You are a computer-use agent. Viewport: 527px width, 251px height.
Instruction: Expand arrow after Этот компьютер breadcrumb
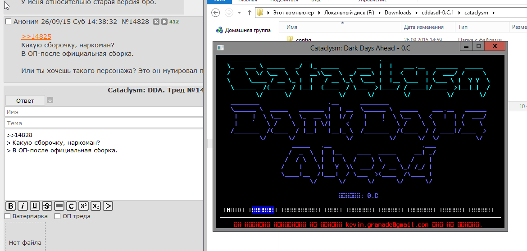(318, 13)
